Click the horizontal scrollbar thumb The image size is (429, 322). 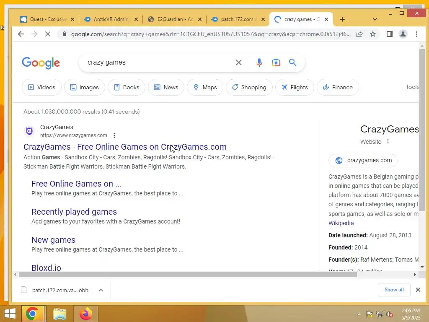tap(188, 274)
